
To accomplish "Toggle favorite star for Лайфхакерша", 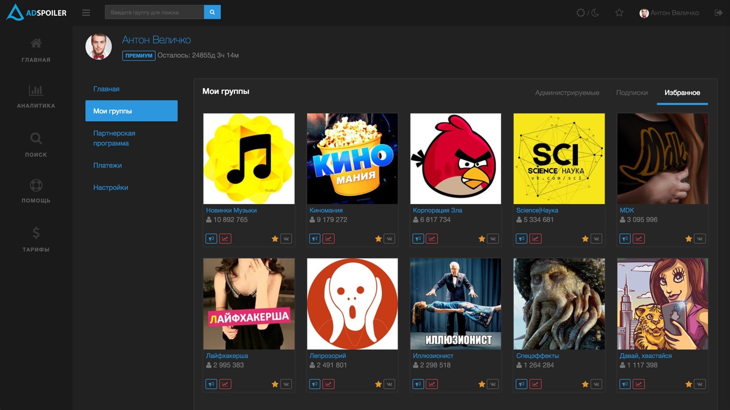I will tap(275, 384).
